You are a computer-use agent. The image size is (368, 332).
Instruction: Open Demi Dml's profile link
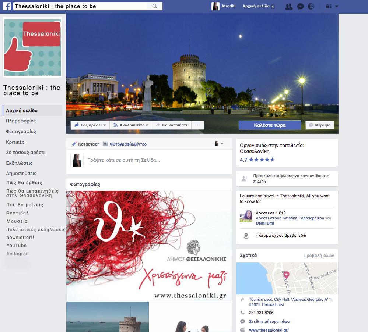265,223
